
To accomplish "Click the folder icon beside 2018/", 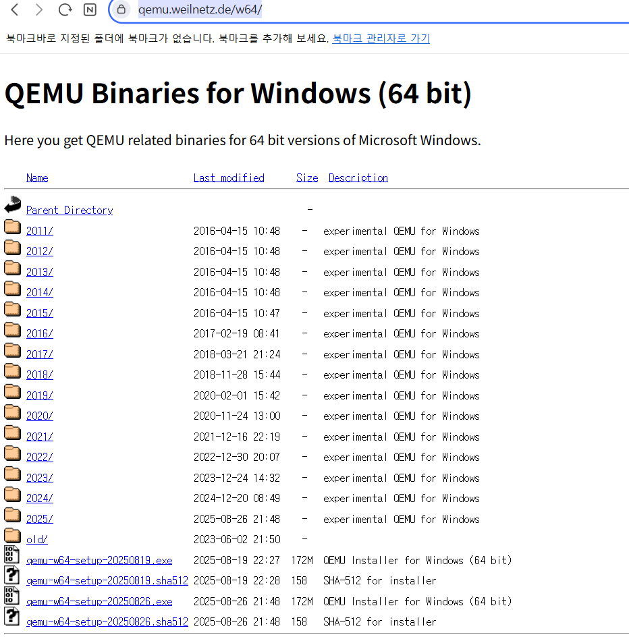I will 13,370.
